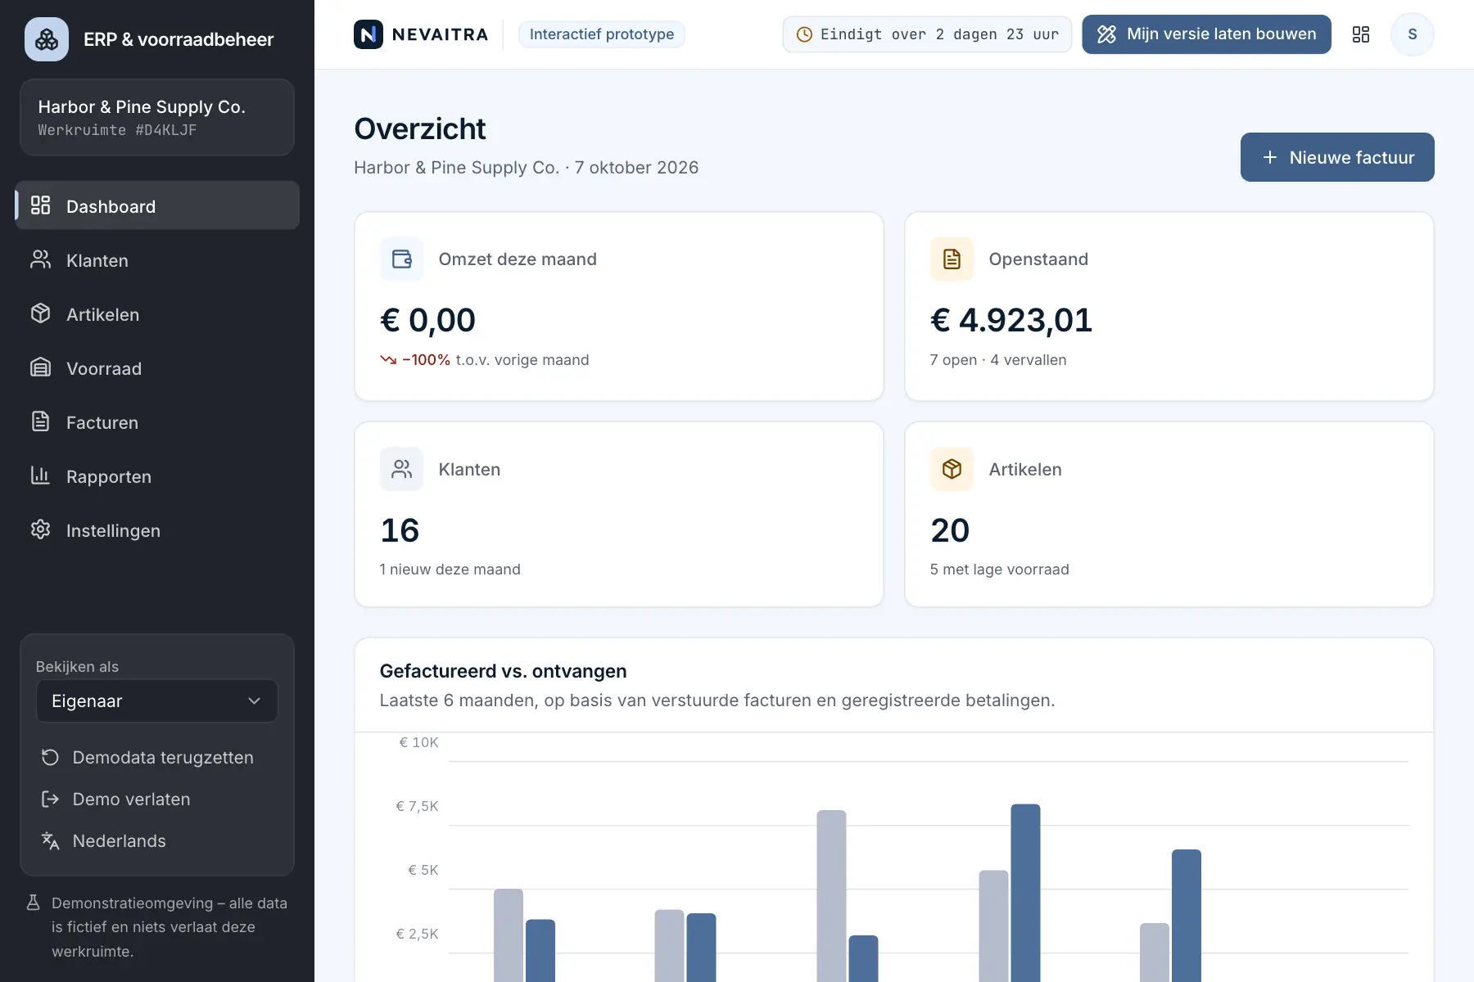Click the Interactief prototype badge
Viewport: 1474px width, 982px height.
(602, 34)
